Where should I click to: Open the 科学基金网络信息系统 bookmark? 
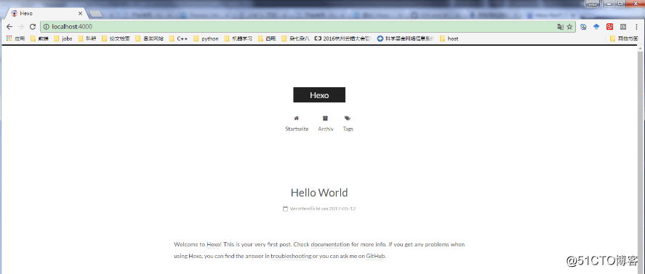tap(405, 39)
